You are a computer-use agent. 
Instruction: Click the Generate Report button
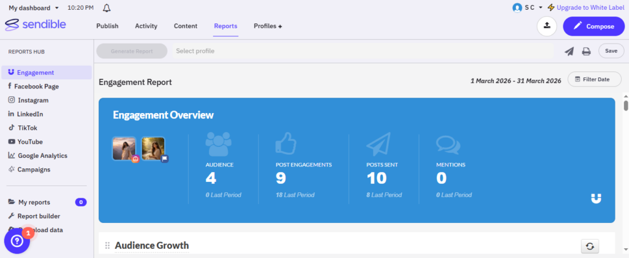click(132, 52)
